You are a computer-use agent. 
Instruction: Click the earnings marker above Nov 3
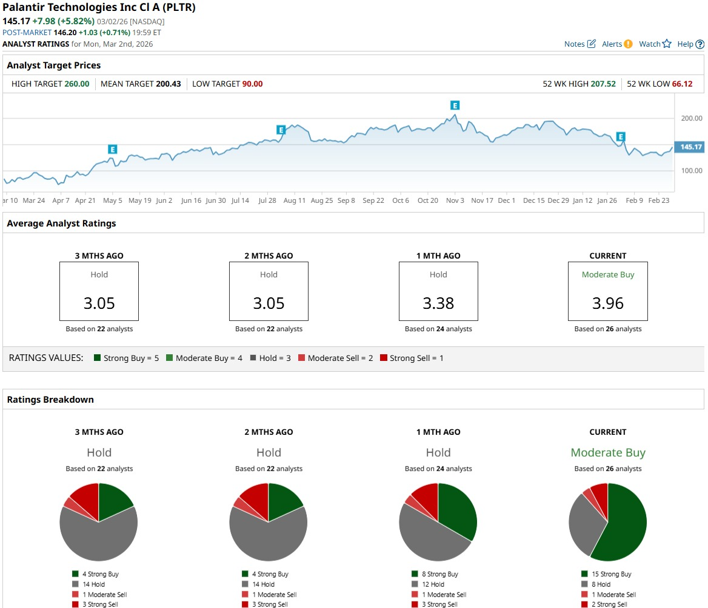click(455, 105)
